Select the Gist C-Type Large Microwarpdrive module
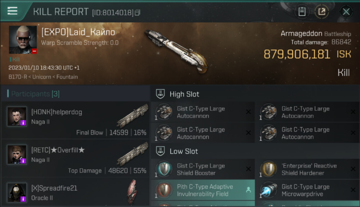 point(308,190)
